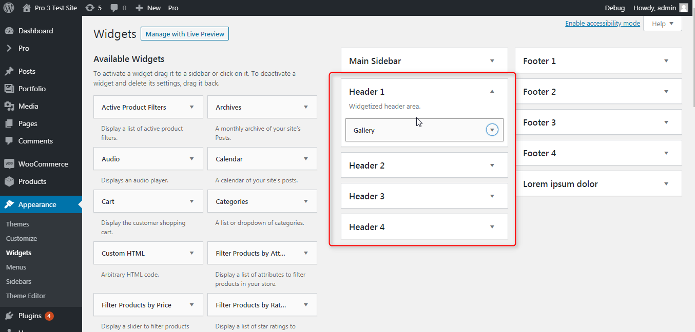Expand the Header 3 widget area
This screenshot has height=332, width=695.
492,196
